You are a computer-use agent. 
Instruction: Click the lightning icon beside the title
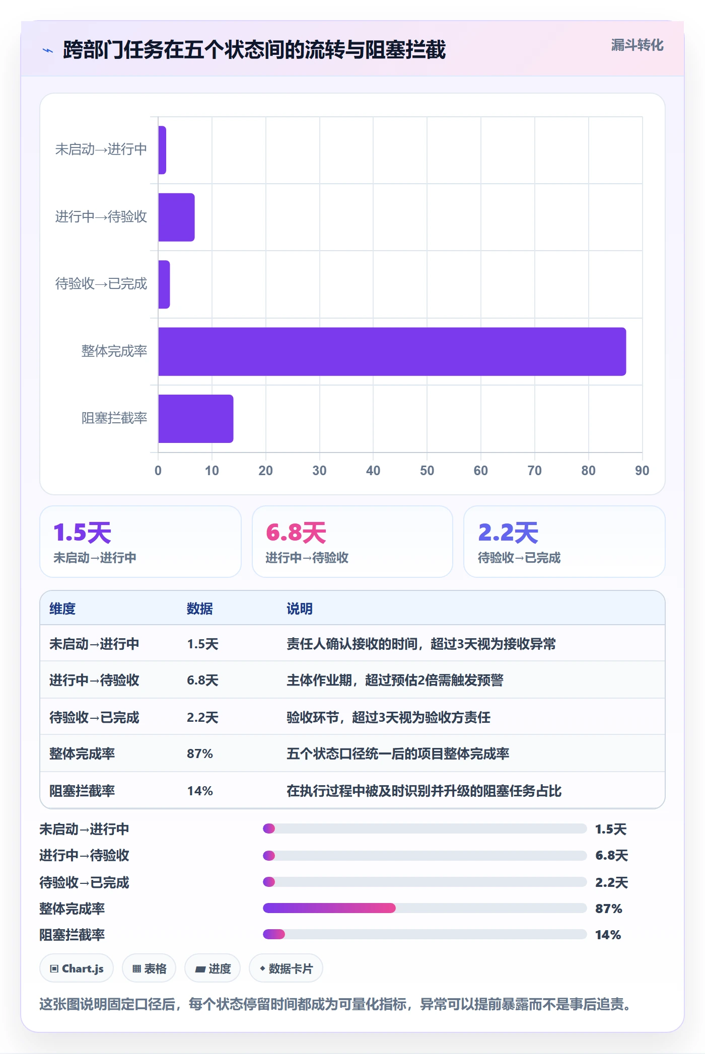[x=48, y=50]
